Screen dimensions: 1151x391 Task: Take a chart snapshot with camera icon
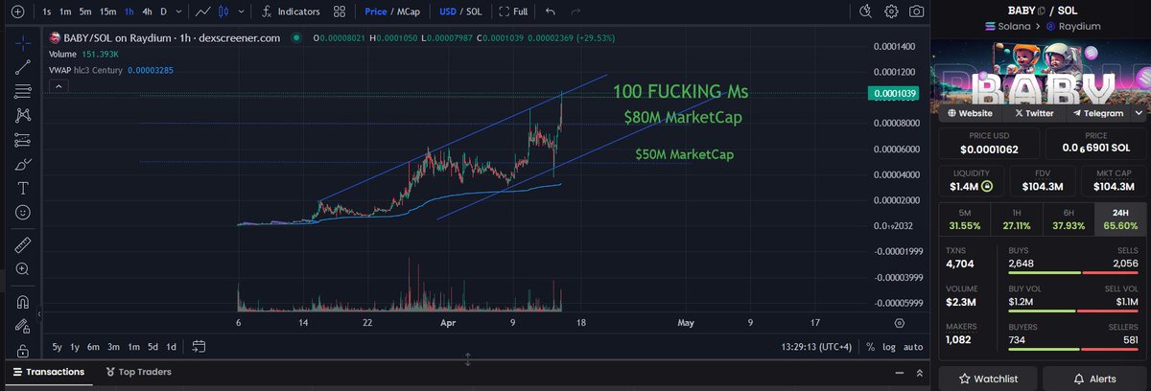(917, 11)
